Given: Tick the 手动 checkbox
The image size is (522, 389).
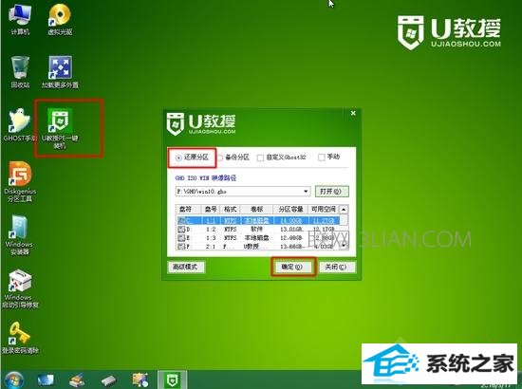Looking at the screenshot, I should [321, 157].
